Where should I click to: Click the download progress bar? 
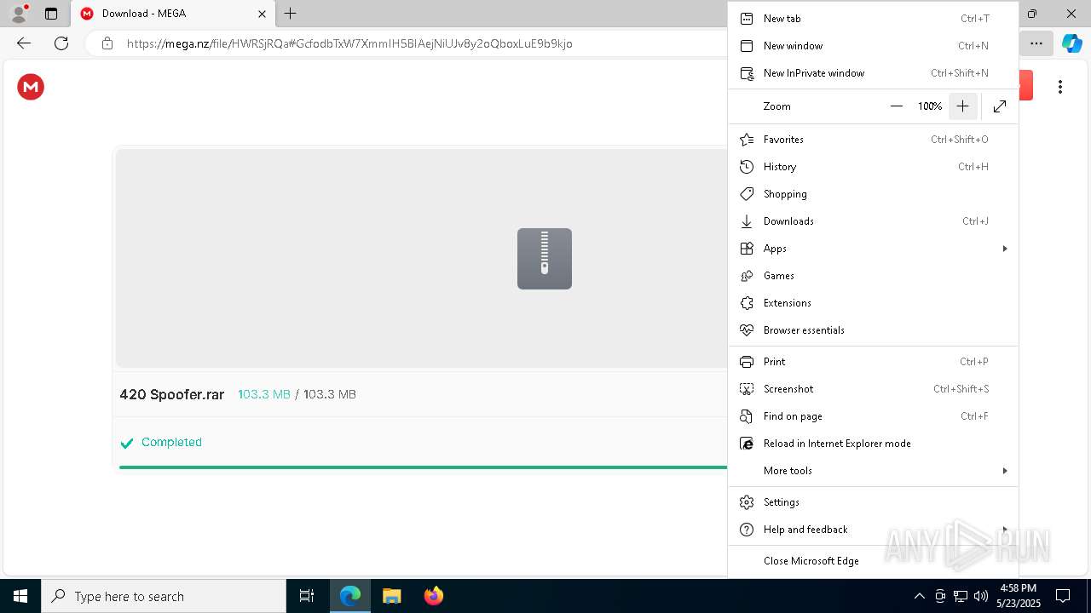point(423,467)
